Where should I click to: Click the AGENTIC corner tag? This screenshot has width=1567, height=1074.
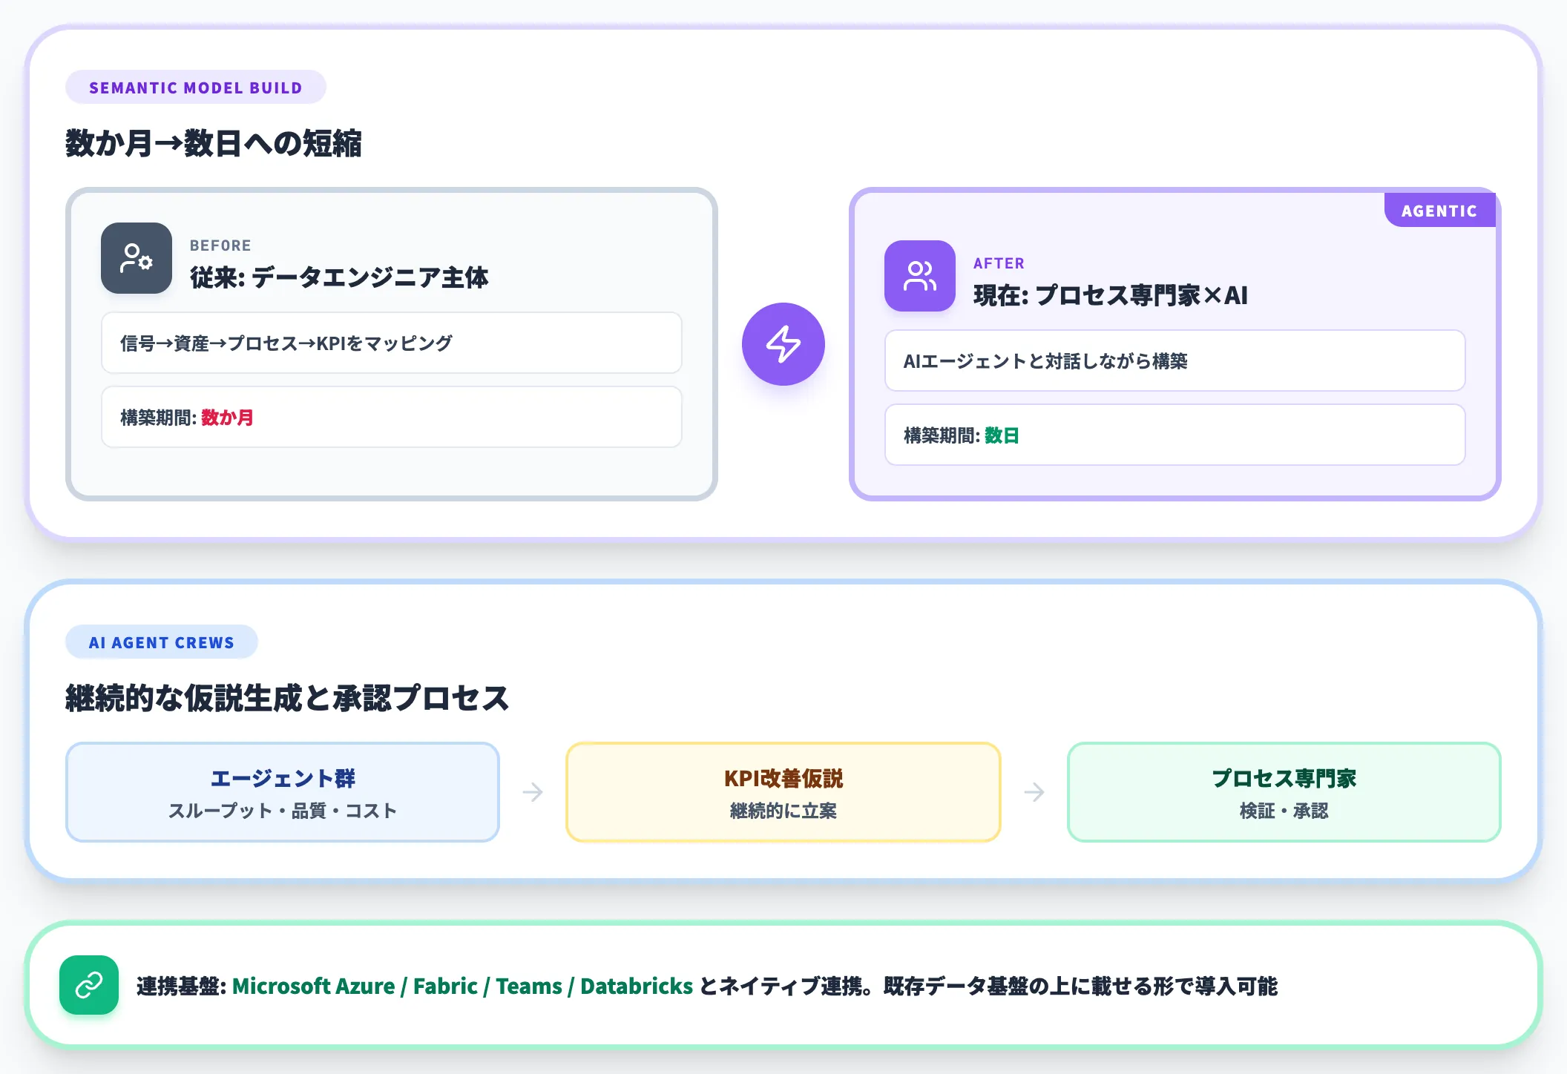(1439, 211)
